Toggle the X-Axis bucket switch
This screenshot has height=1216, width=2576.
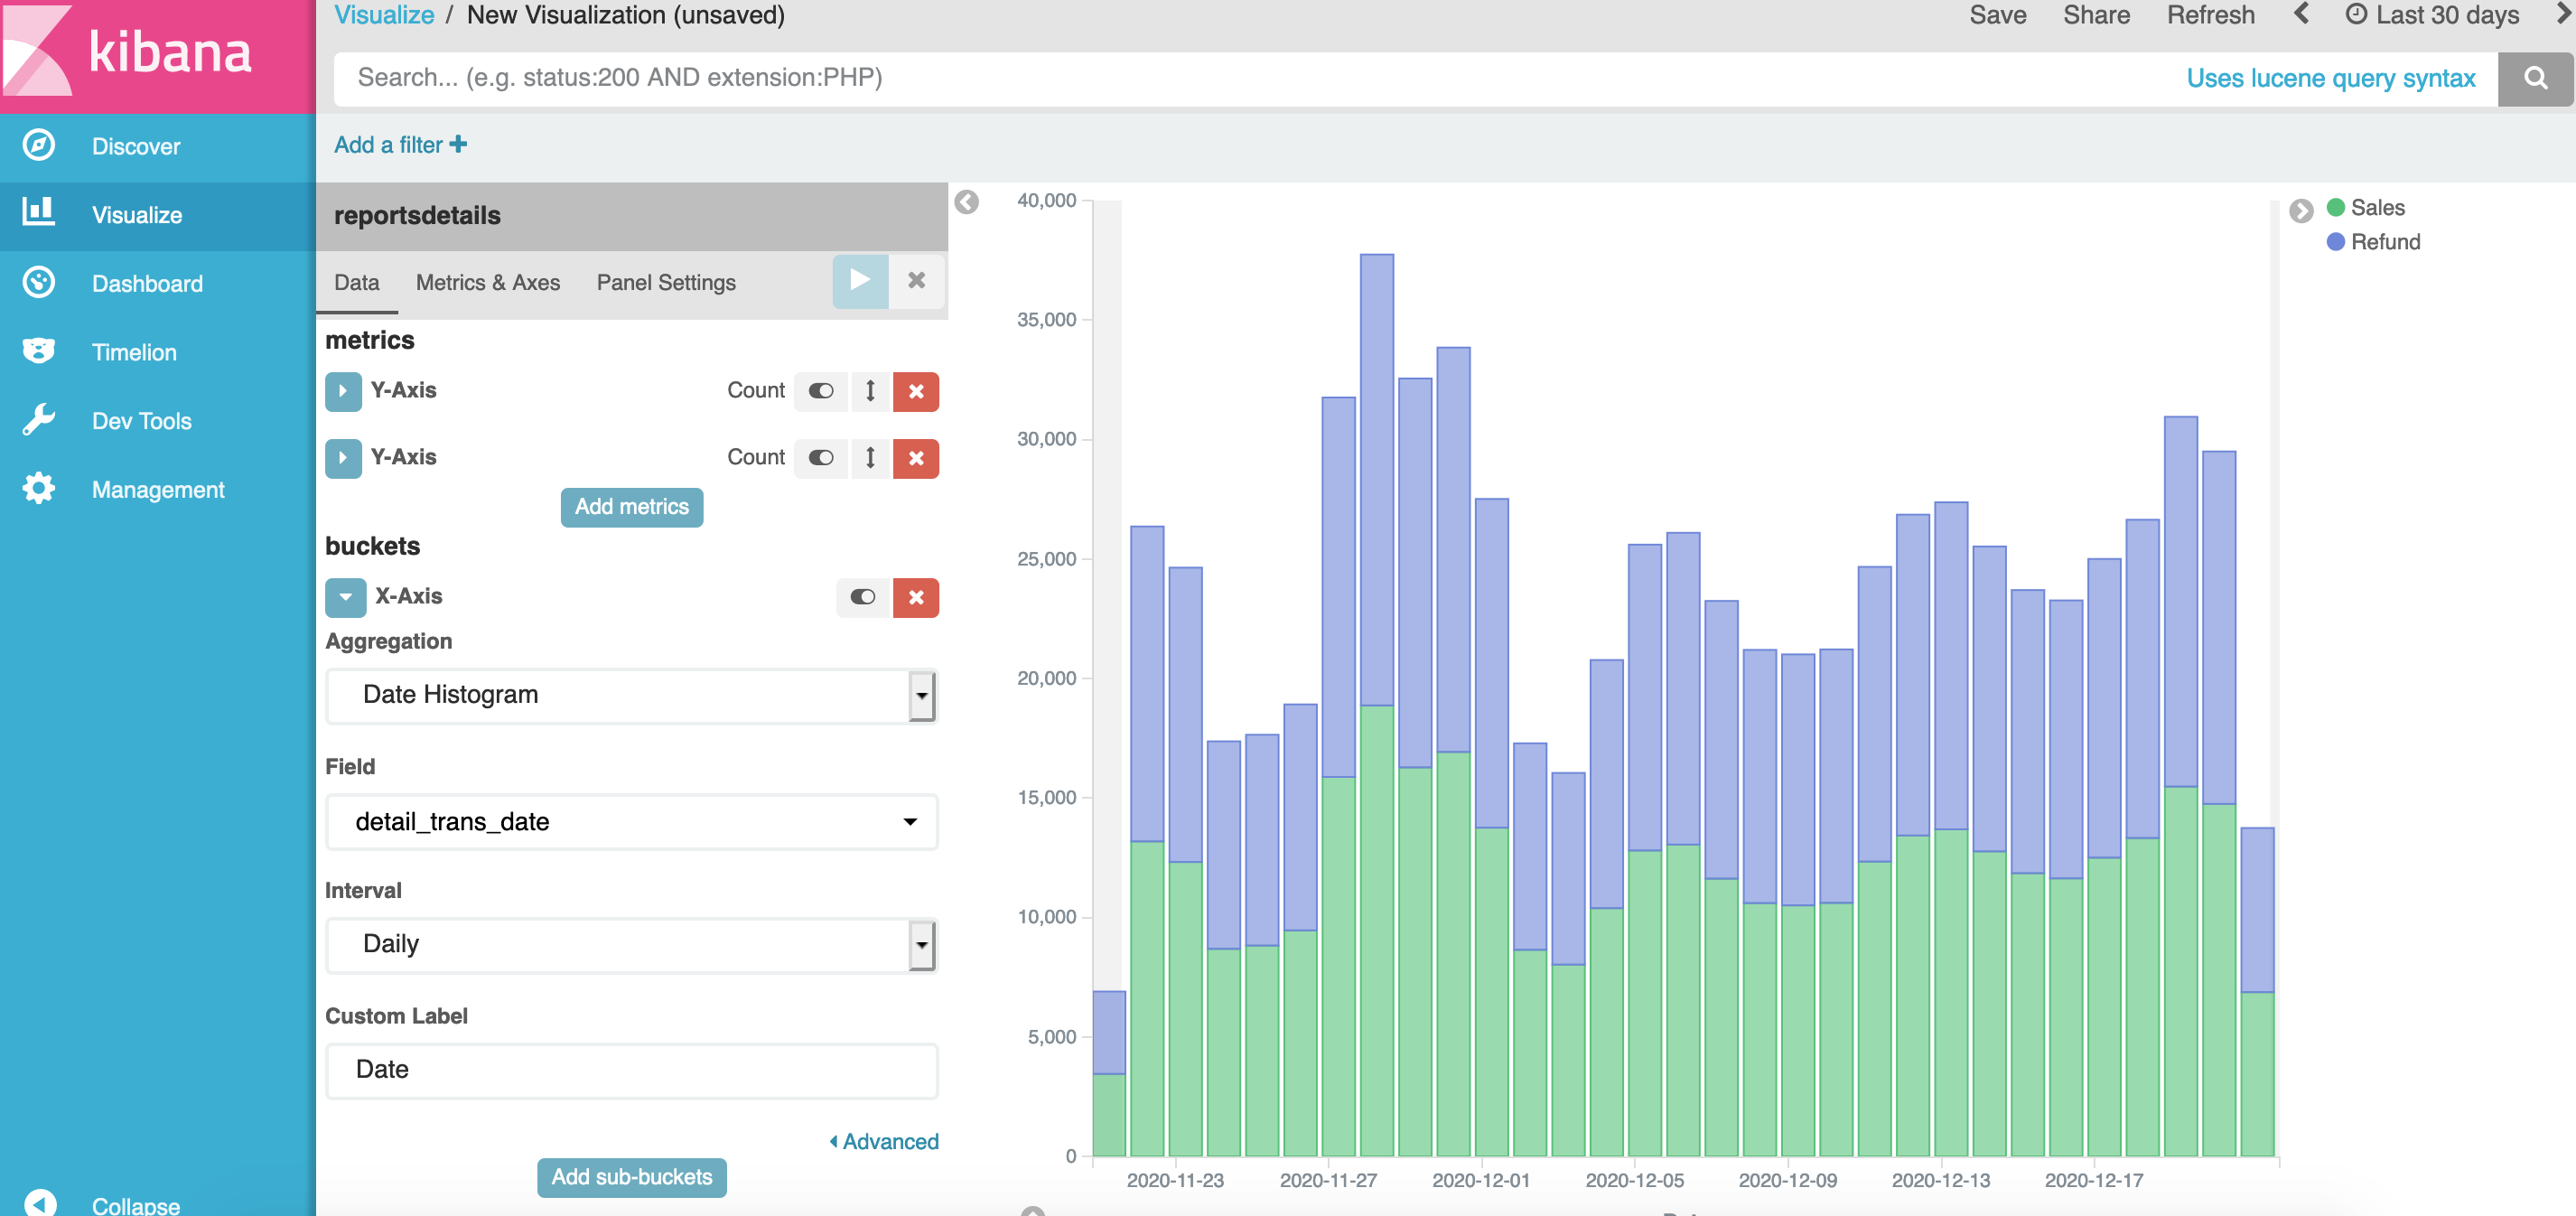coord(862,597)
